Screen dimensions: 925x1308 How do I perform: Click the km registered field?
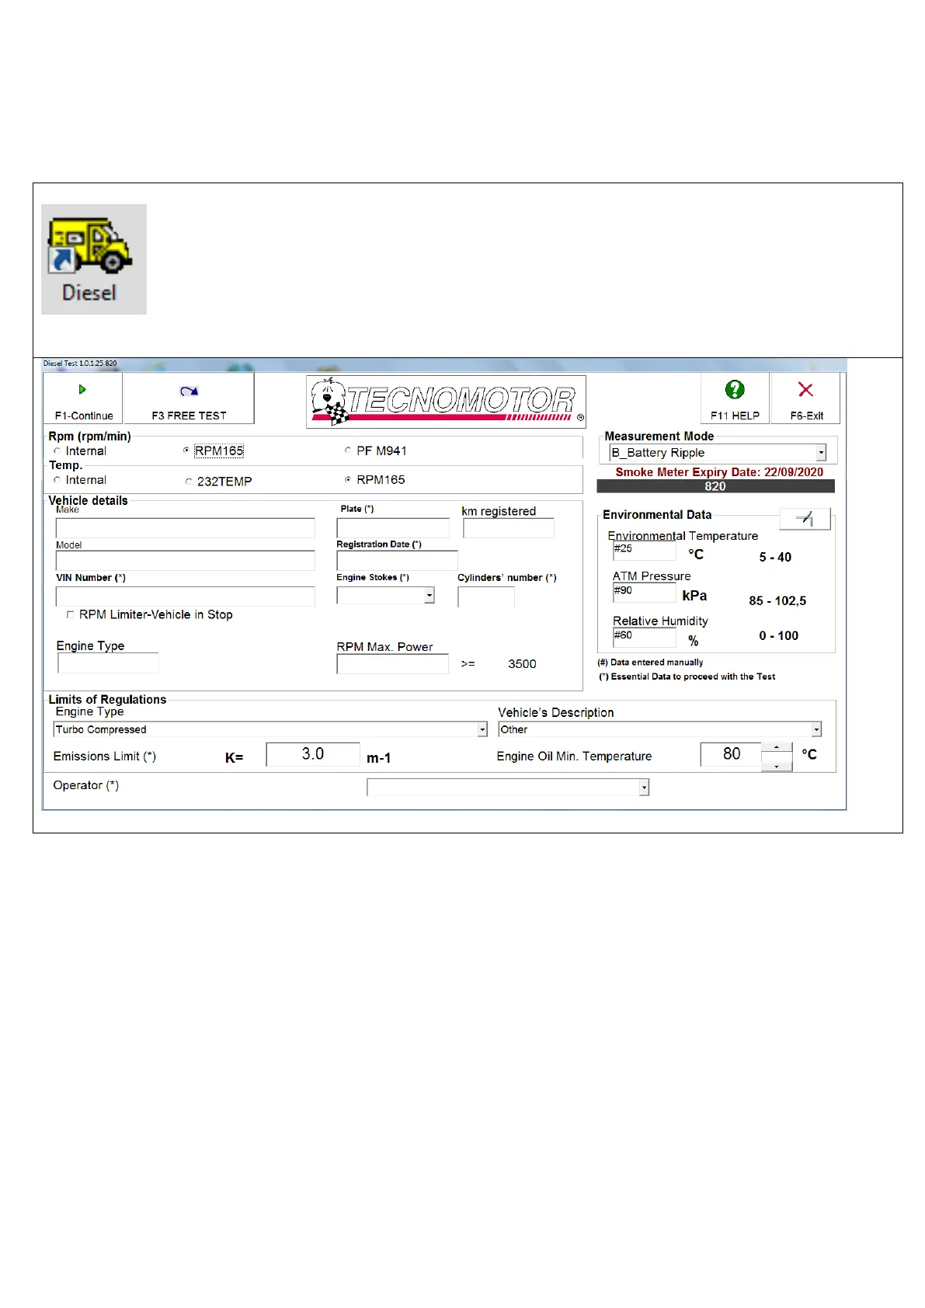(509, 528)
